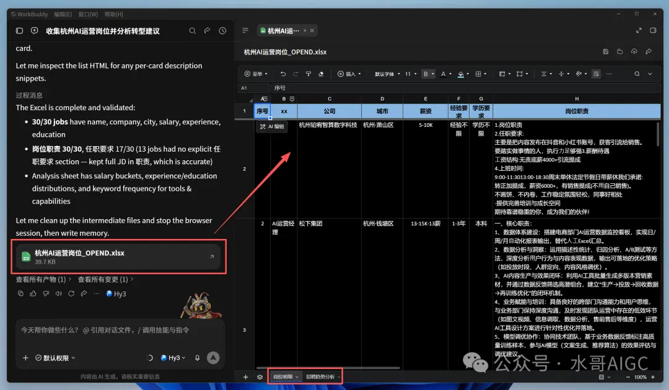Open the freeze panes dropdown
Image resolution: width=669 pixels, height=390 pixels.
(x=505, y=74)
